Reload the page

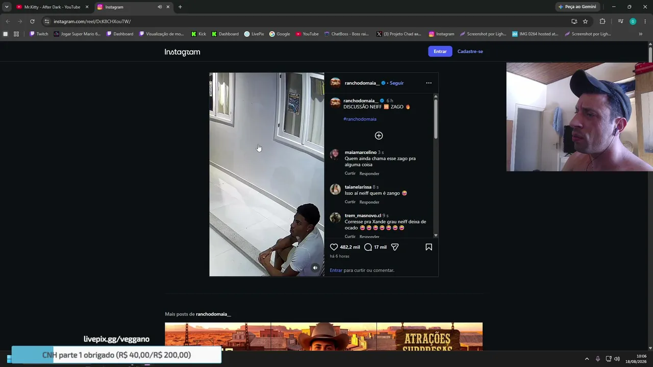(32, 21)
